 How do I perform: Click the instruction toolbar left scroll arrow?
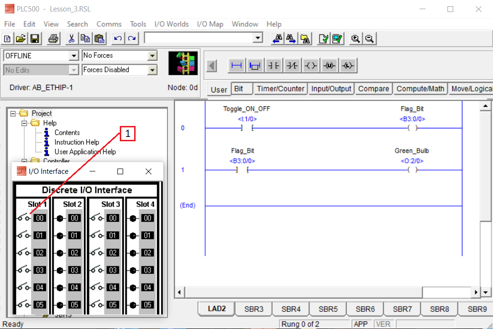tap(212, 66)
